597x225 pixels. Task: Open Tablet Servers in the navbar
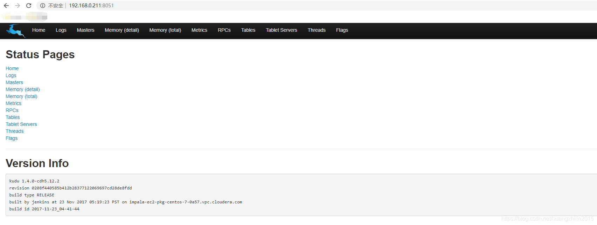(281, 30)
